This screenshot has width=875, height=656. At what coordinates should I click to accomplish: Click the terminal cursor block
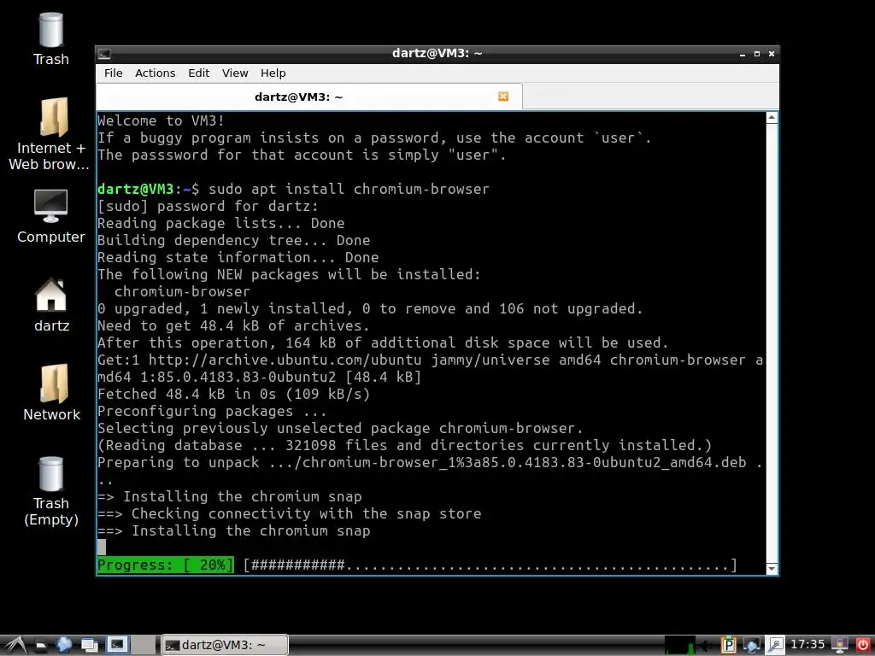tap(102, 548)
